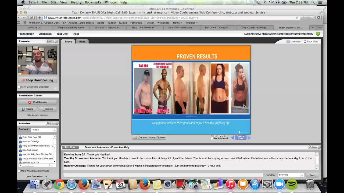Viewport: 344px width, 193px height.
Task: Open the Zoom app in the dock
Action: point(279,184)
